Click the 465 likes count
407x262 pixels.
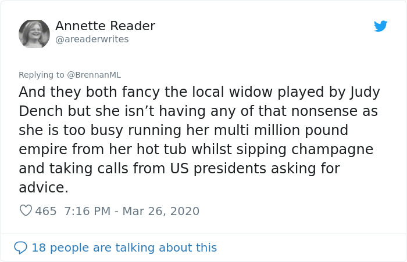[x=46, y=211]
